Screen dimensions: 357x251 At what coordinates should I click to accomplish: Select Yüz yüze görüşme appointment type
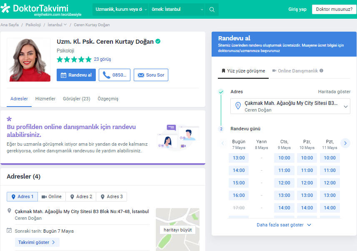click(242, 71)
